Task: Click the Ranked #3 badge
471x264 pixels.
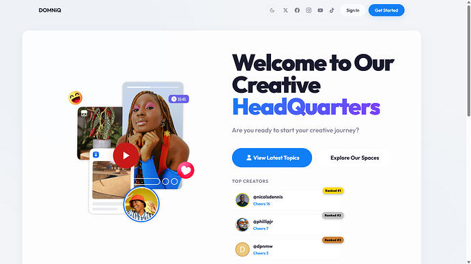Action: coord(333,240)
